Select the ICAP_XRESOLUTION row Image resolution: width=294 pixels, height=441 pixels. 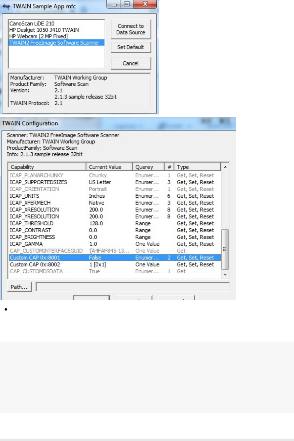point(115,210)
